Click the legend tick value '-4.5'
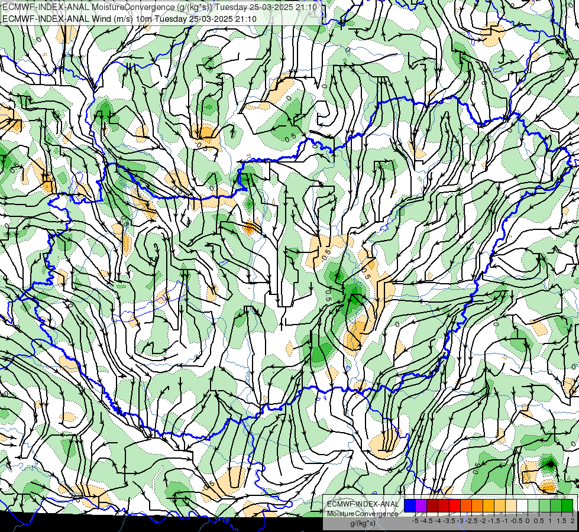This screenshot has width=579, height=532. pyautogui.click(x=426, y=521)
